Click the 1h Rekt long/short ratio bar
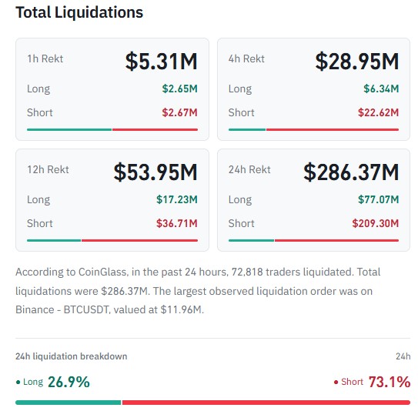 (112, 129)
